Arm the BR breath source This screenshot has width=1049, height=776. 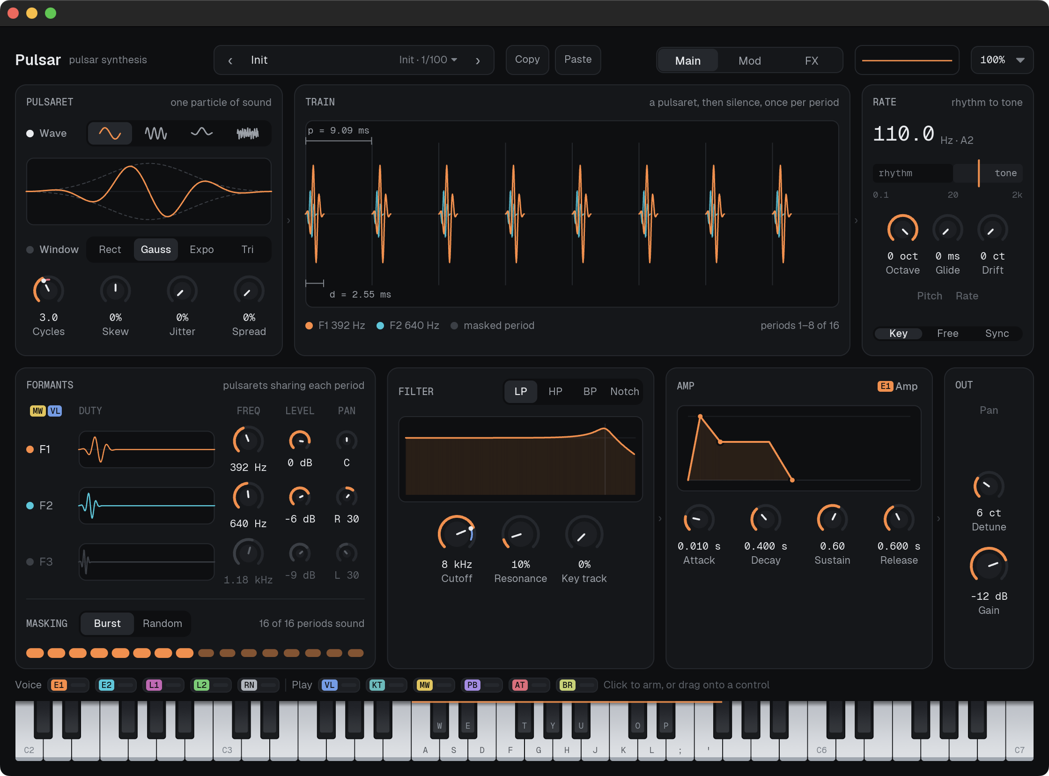(x=577, y=685)
